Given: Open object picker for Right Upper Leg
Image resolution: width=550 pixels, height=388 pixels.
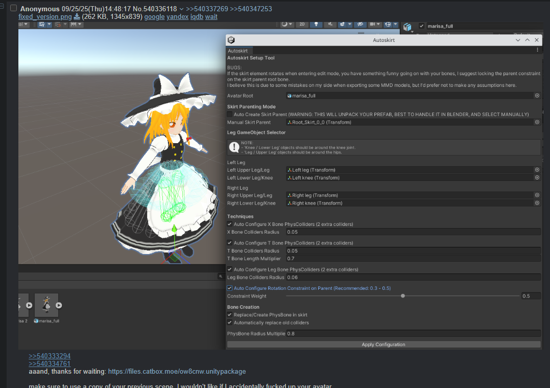Looking at the screenshot, I should click(x=537, y=195).
